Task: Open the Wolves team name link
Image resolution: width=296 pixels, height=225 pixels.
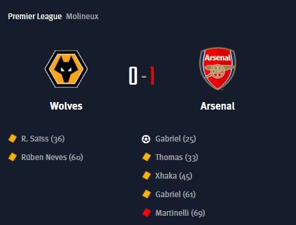Action: (66, 106)
